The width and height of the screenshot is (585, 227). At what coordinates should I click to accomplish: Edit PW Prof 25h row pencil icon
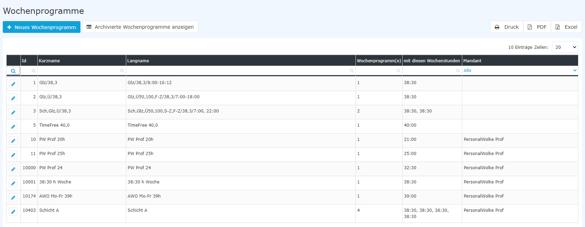point(13,155)
